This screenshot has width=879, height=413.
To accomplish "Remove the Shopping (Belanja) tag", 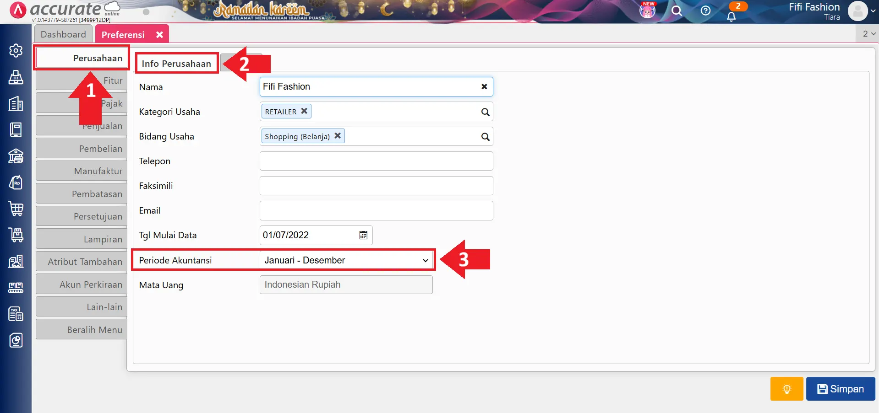I will (338, 136).
